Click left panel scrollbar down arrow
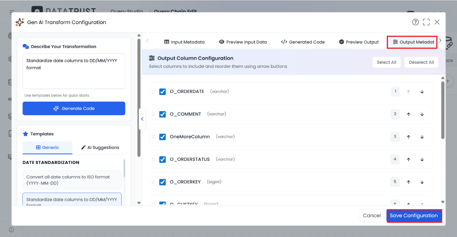The height and width of the screenshot is (237, 457). (139, 203)
